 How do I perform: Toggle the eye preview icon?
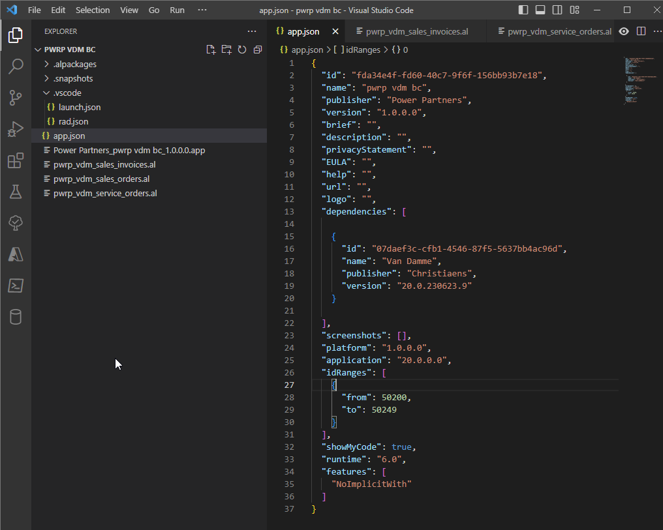tap(624, 31)
